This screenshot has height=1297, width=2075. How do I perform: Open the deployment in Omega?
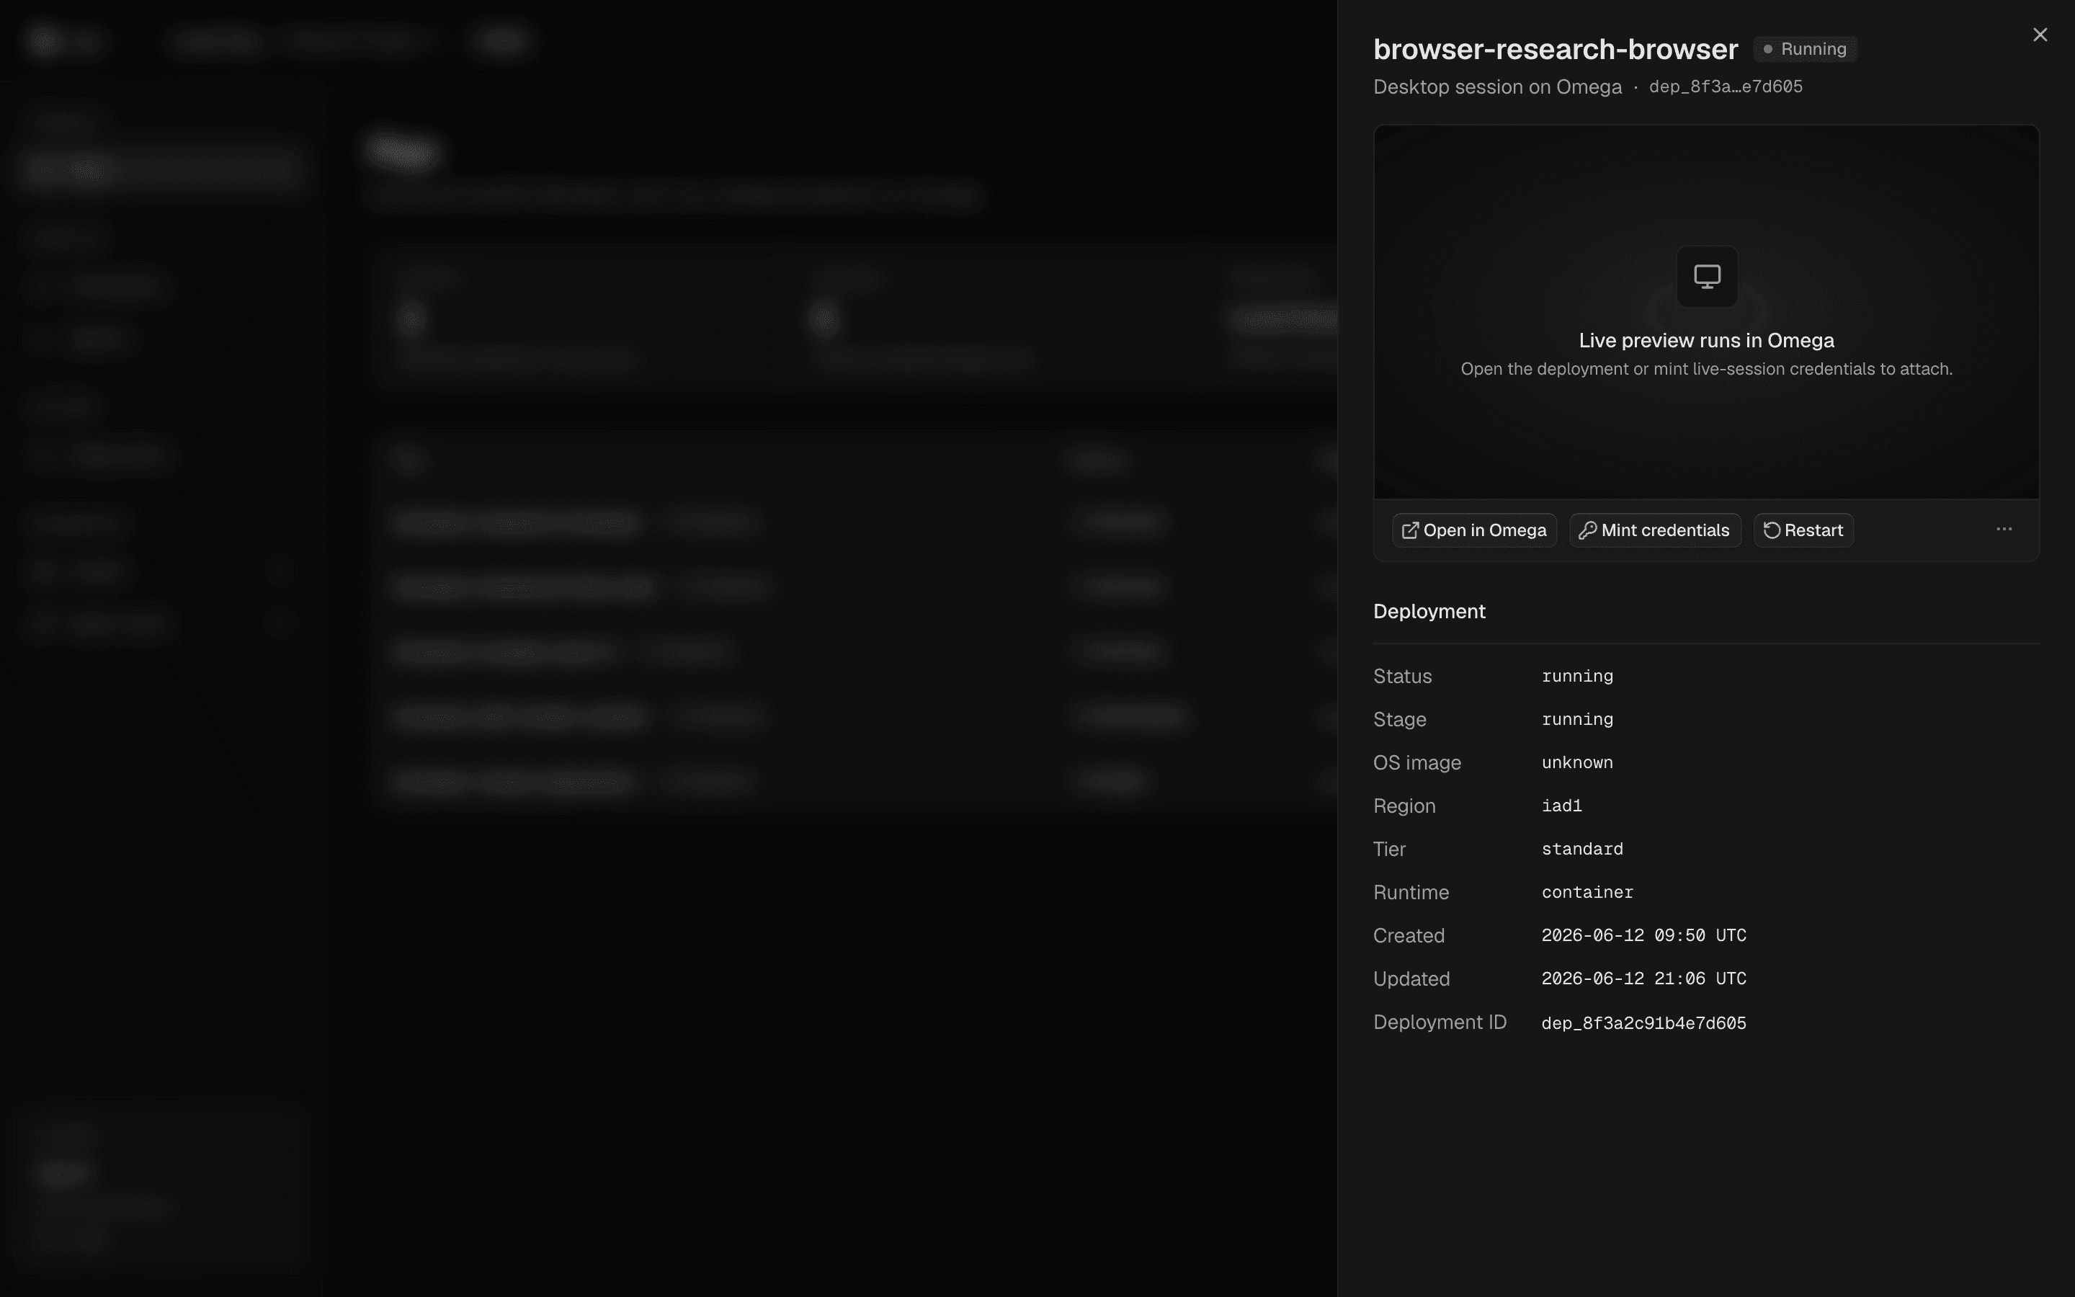click(1474, 530)
